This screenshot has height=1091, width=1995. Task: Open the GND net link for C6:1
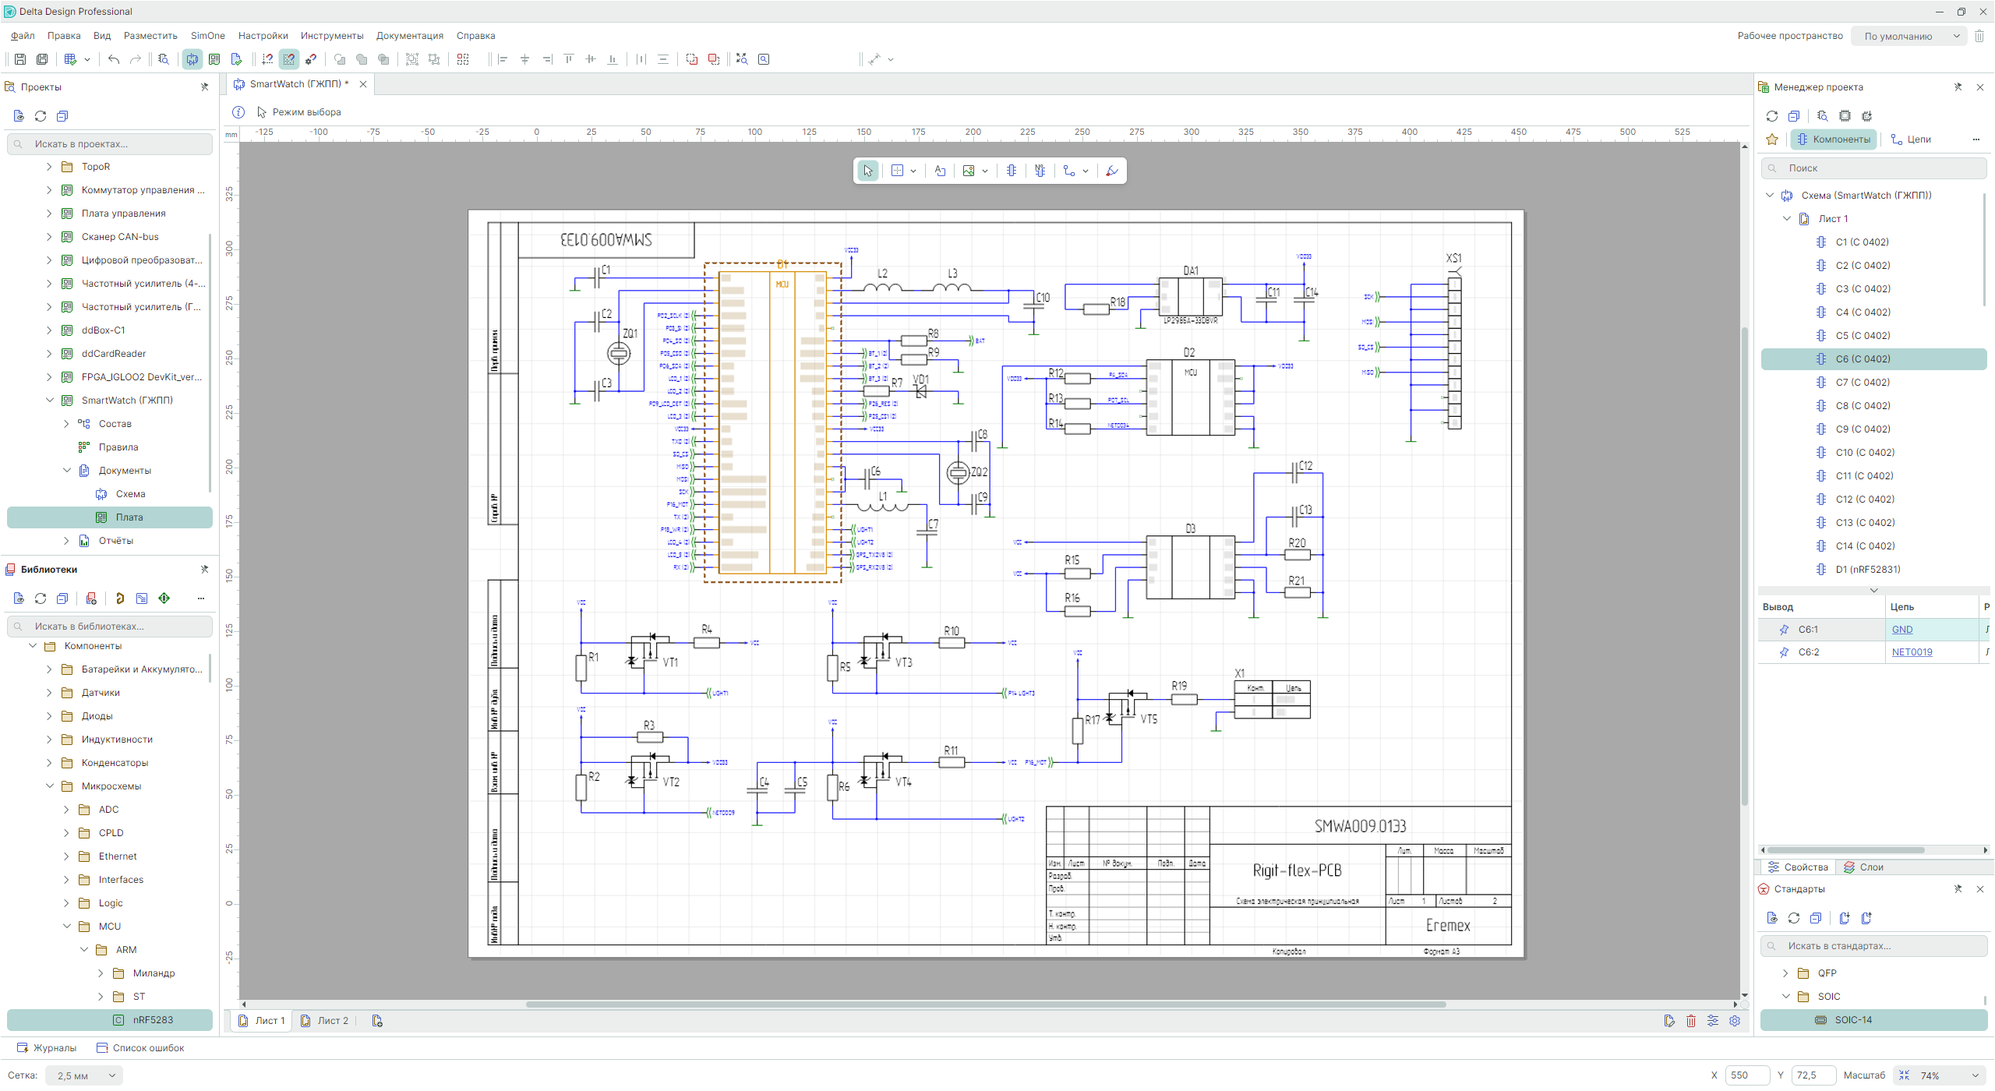point(1901,630)
